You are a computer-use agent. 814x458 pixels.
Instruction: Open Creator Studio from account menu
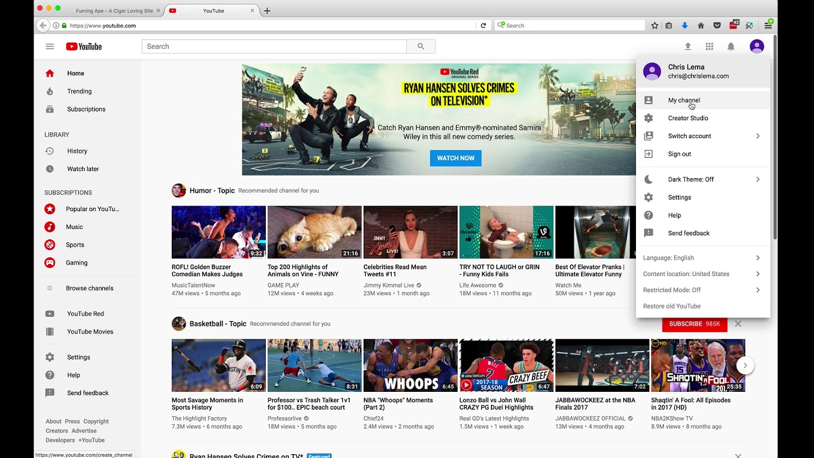tap(703, 118)
